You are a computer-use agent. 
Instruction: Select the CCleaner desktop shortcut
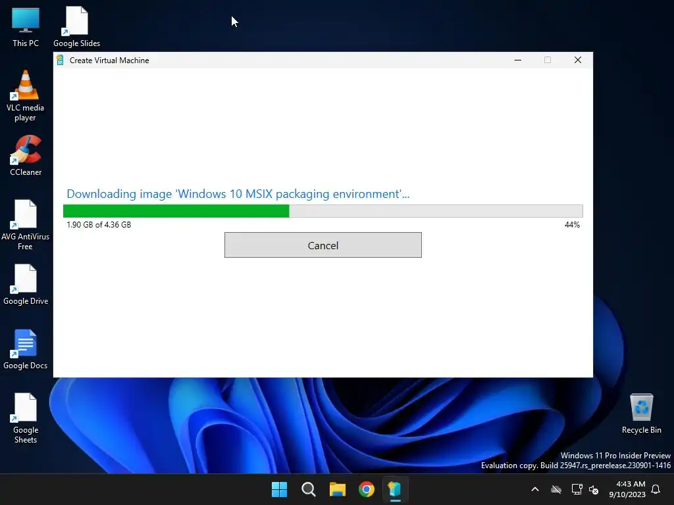pos(26,156)
